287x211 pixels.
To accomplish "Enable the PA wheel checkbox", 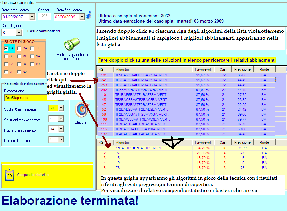I will [6, 64].
